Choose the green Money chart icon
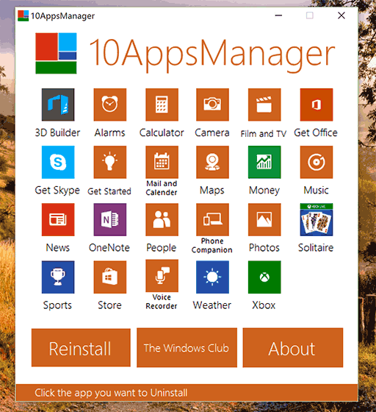This screenshot has height=412, width=376. point(264,162)
